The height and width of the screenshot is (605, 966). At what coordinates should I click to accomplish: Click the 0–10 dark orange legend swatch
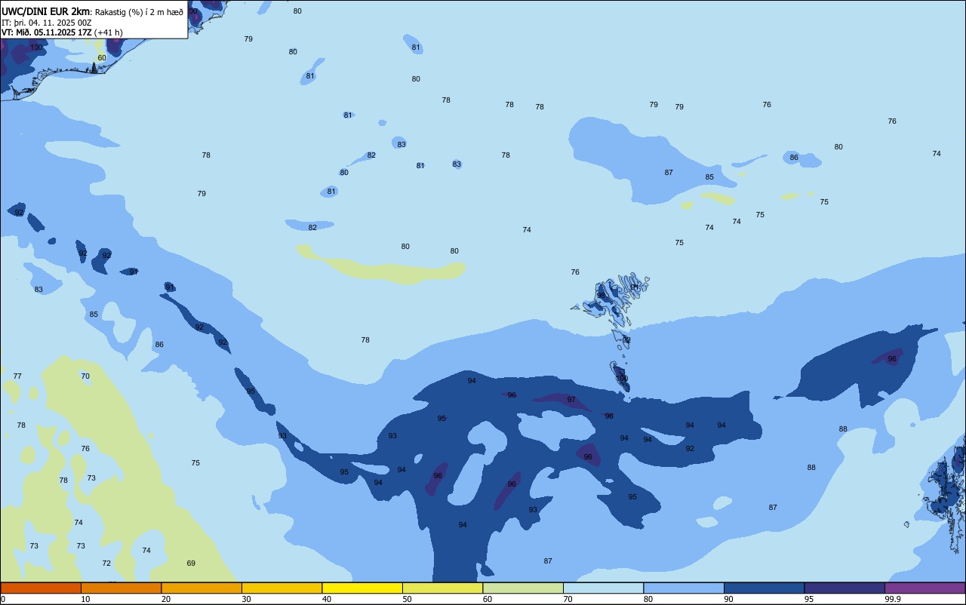click(41, 588)
